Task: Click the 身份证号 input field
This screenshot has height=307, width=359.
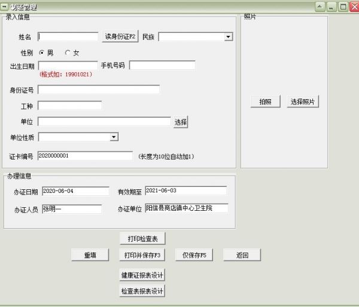Action: click(x=99, y=90)
